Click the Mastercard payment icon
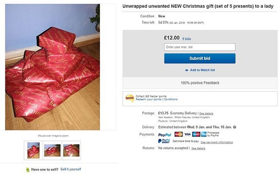Screen dimensions: 280x175 [x=178, y=134]
